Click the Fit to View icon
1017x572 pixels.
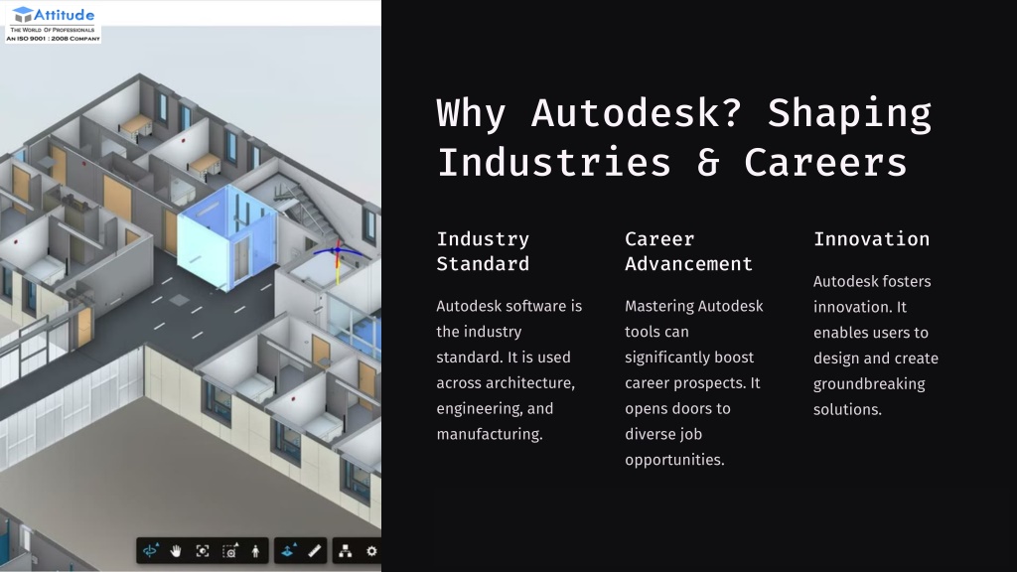click(203, 550)
